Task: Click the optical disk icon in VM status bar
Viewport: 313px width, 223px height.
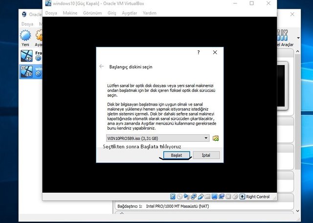Action: [179, 197]
